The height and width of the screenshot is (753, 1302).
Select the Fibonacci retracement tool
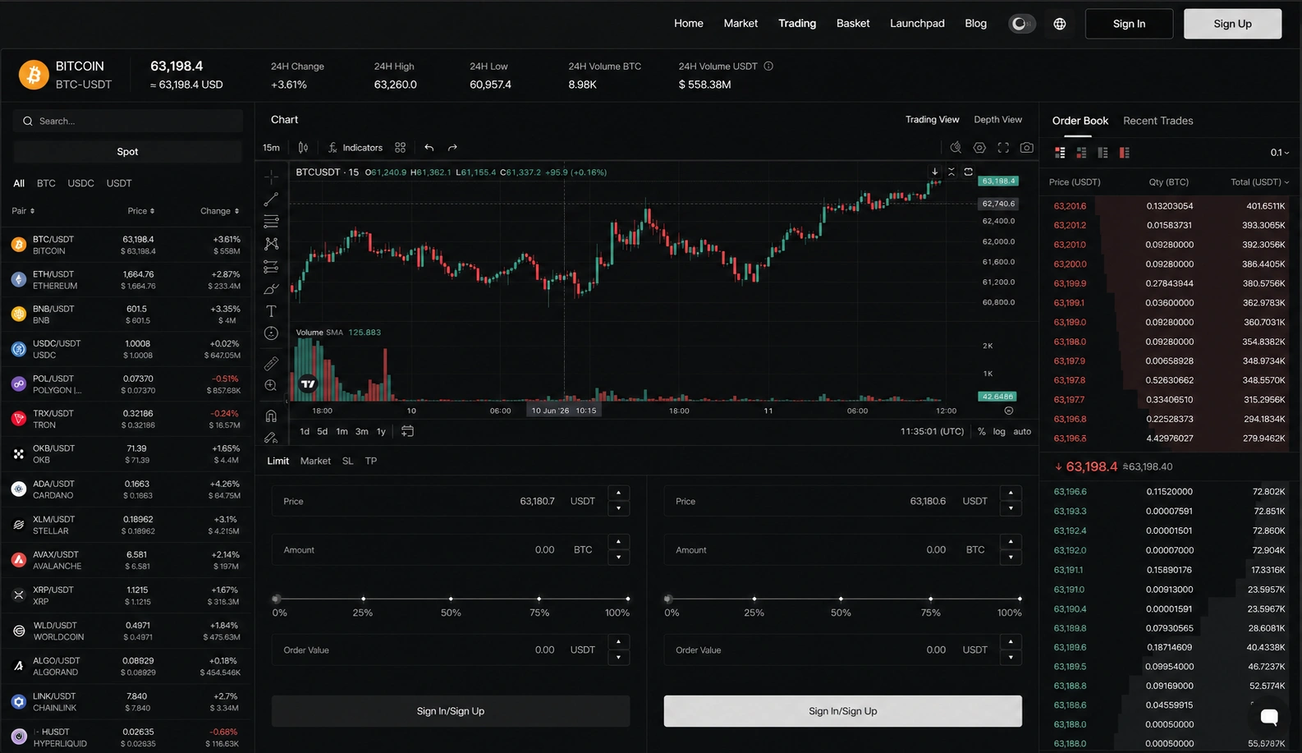click(271, 222)
